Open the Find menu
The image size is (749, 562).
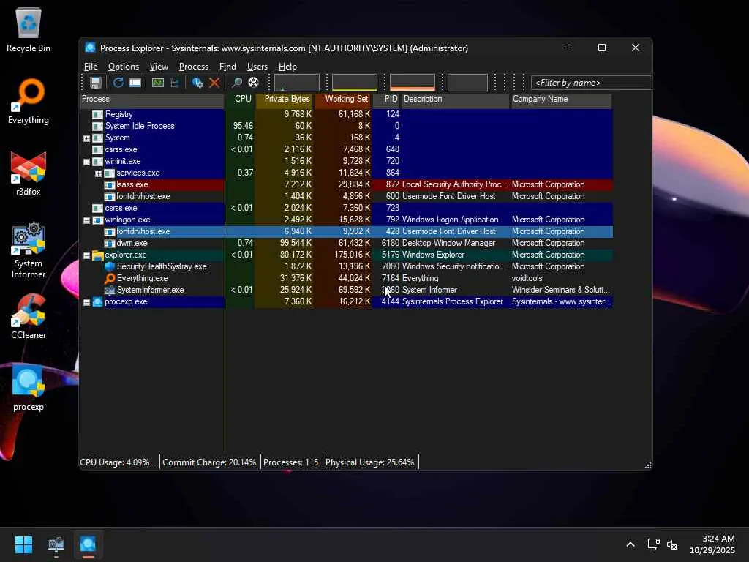pyautogui.click(x=227, y=67)
